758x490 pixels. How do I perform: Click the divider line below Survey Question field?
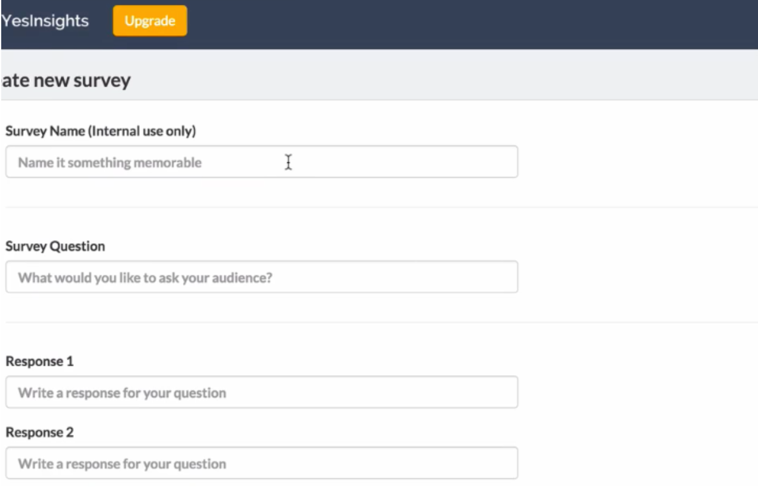coord(381,323)
